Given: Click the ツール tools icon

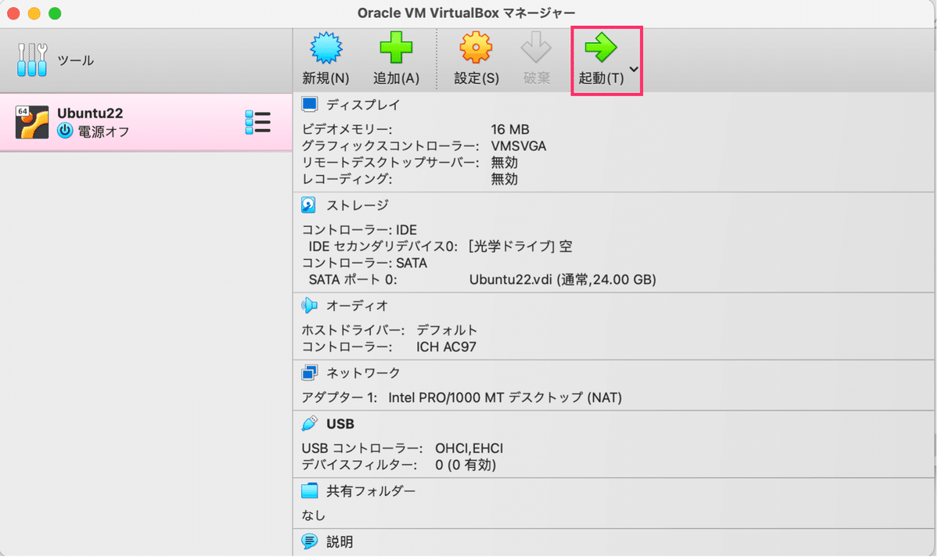Looking at the screenshot, I should pos(32,60).
